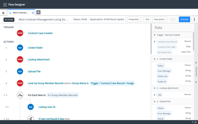The width and height of the screenshot is (198, 124).
Task: Click the Box icon for Lookup User ID
Action: coord(31,107)
